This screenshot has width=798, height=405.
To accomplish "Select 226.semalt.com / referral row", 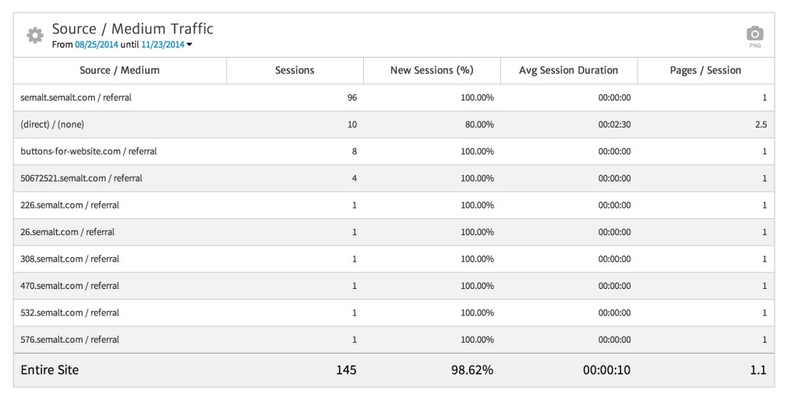I will [x=69, y=206].
